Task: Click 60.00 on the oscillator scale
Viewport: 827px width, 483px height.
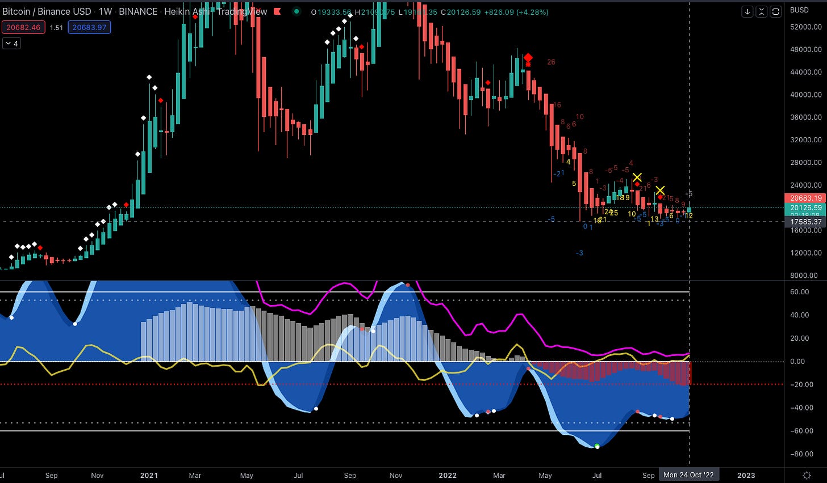Action: [800, 292]
